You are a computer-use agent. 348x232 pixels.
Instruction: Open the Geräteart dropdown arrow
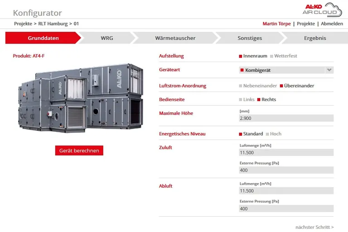pos(329,70)
